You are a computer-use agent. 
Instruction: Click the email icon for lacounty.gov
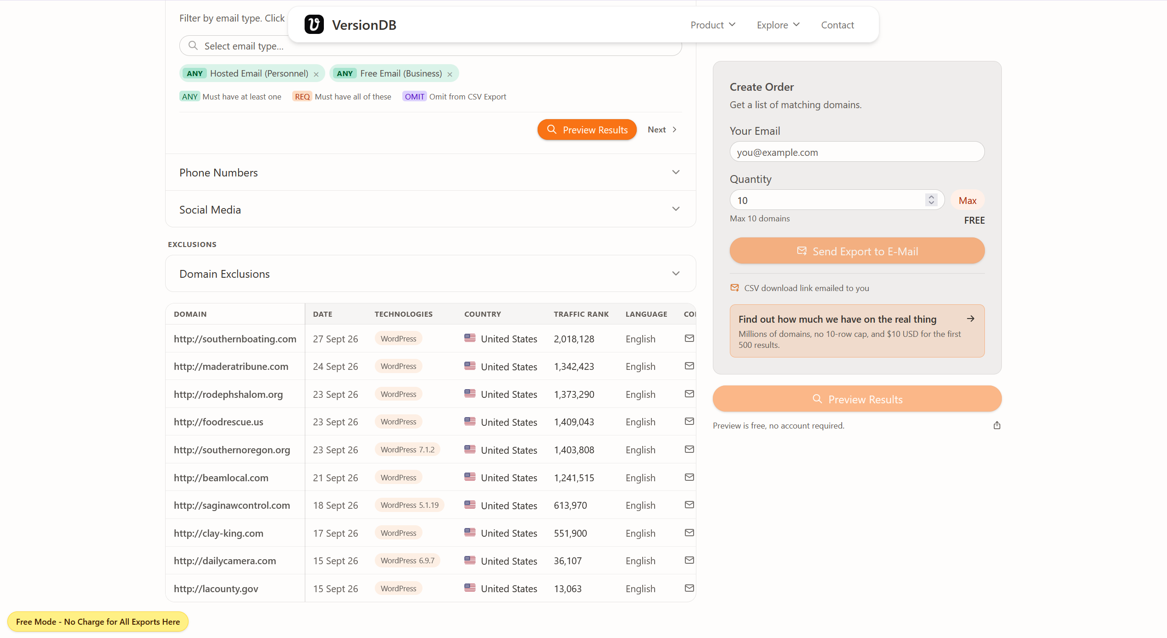coord(689,588)
